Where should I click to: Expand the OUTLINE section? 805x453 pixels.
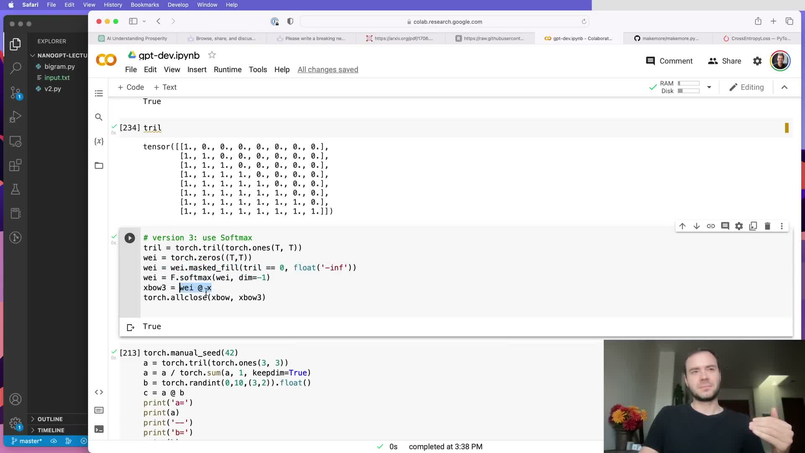50,419
